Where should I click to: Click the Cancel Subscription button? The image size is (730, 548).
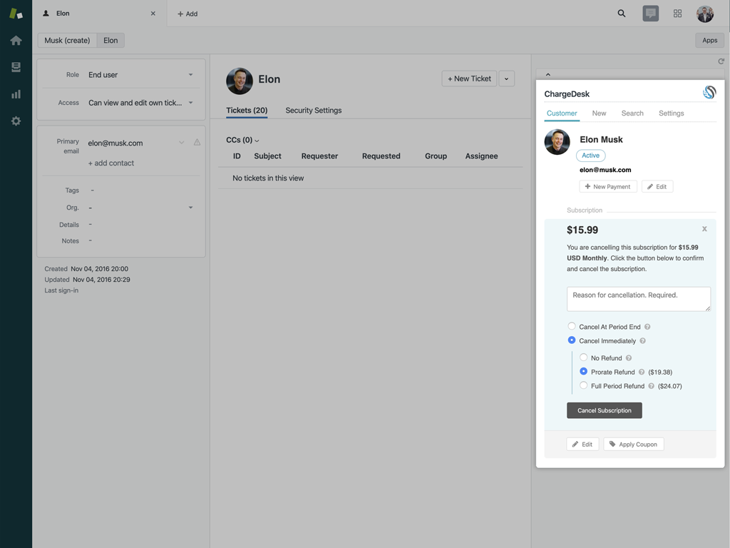(604, 410)
